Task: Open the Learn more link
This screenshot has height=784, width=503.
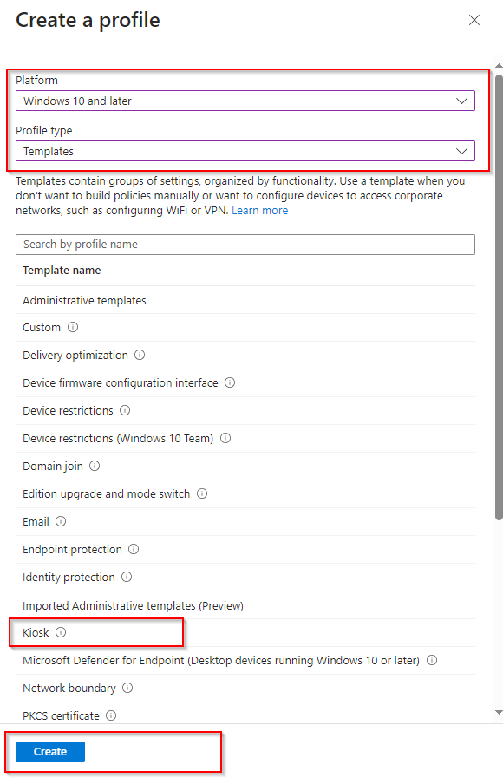Action: pos(259,210)
